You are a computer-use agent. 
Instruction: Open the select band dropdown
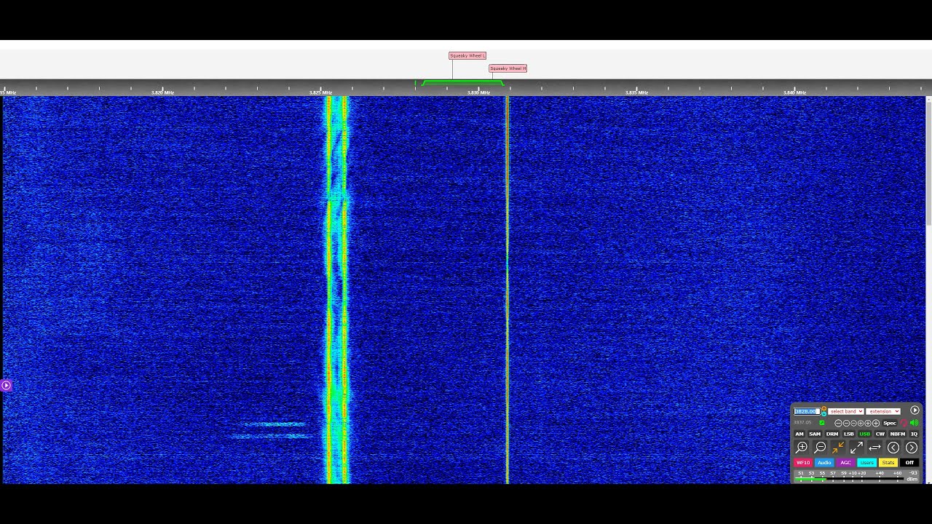tap(846, 411)
